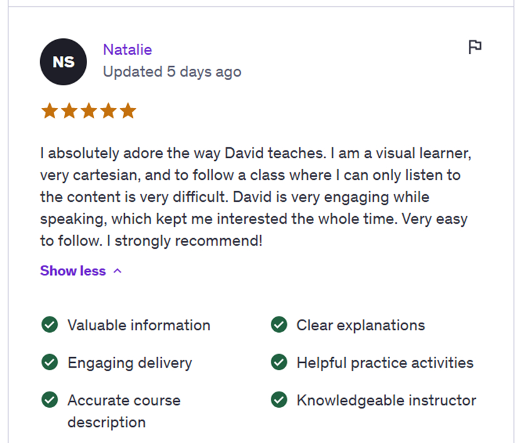
Task: Select the Helpful practice activities badge
Action: coord(385,362)
